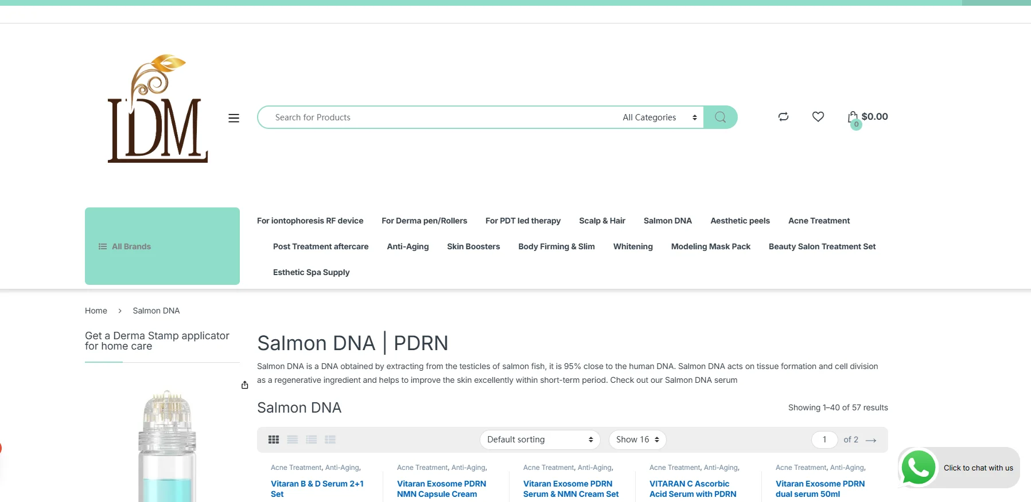The height and width of the screenshot is (502, 1031).
Task: Open the Default sorting dropdown
Action: tap(540, 440)
